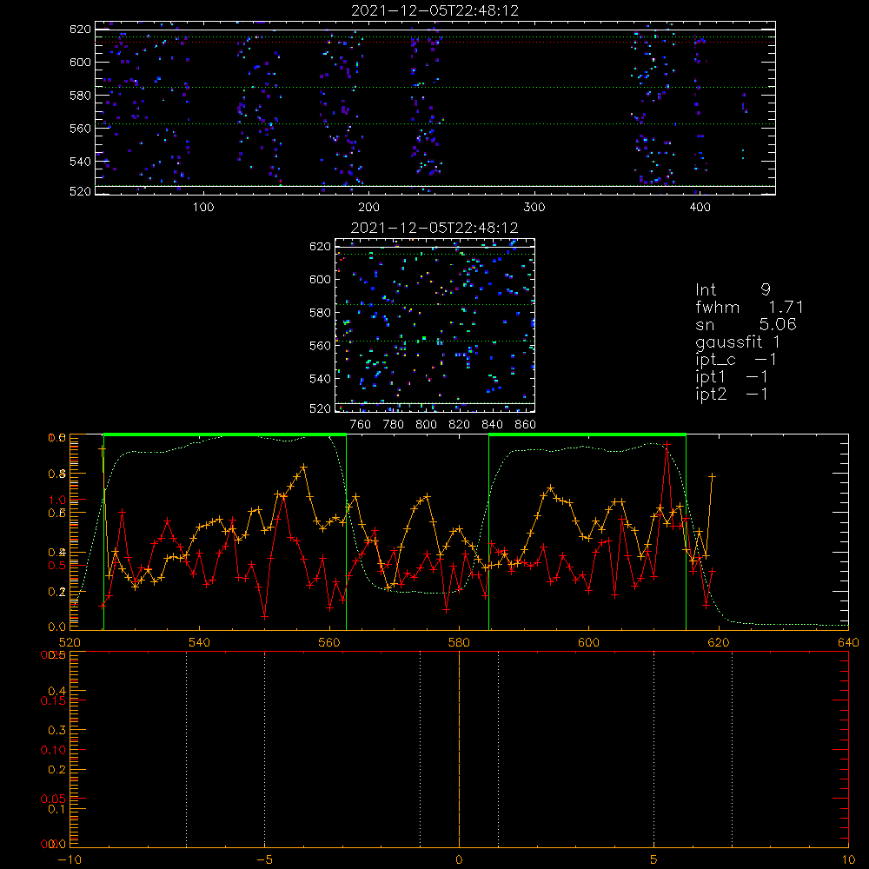Click red y-axis label 0.5 on profile plot
The height and width of the screenshot is (869, 869).
[x=57, y=566]
